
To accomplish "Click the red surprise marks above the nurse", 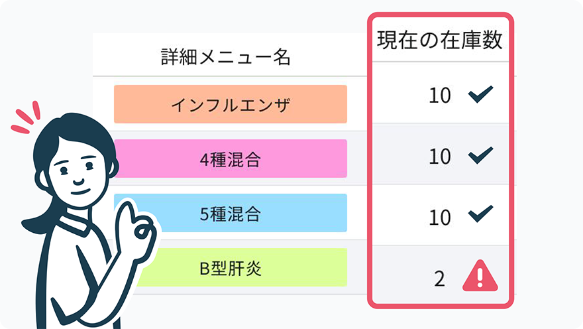I will coord(26,117).
